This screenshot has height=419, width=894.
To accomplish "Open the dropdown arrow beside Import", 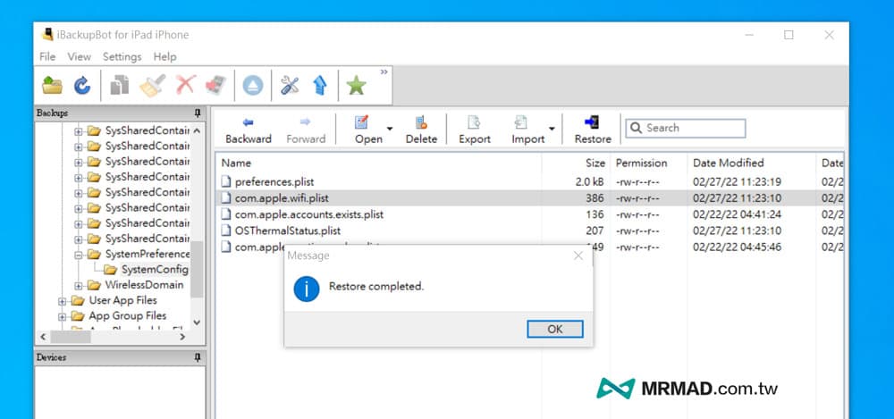I will tap(552, 130).
